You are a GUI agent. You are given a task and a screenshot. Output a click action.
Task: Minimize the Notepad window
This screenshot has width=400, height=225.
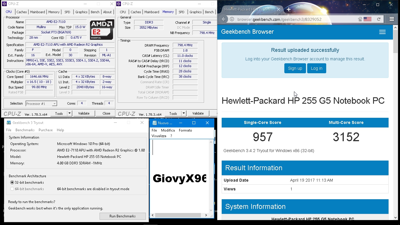(181, 123)
